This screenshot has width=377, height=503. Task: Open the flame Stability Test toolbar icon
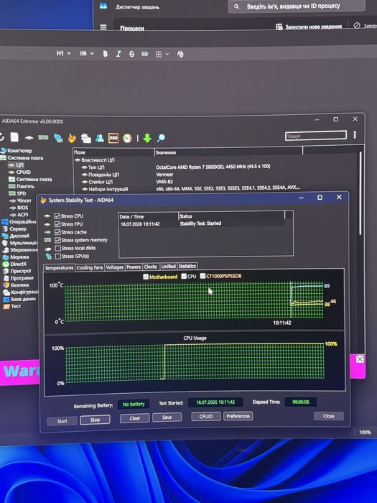[72, 138]
